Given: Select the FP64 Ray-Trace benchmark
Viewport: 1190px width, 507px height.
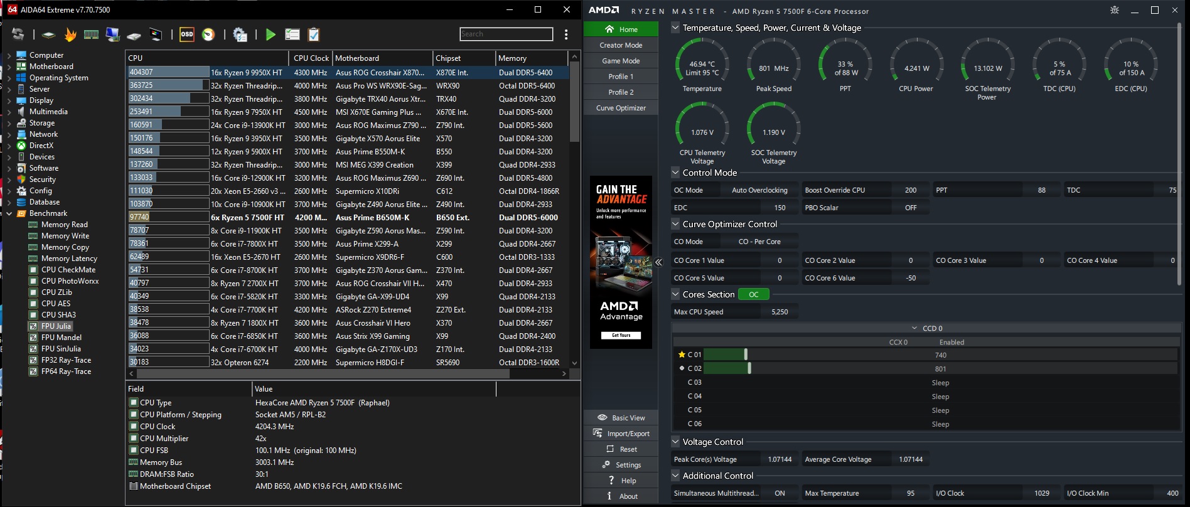Looking at the screenshot, I should [x=66, y=371].
